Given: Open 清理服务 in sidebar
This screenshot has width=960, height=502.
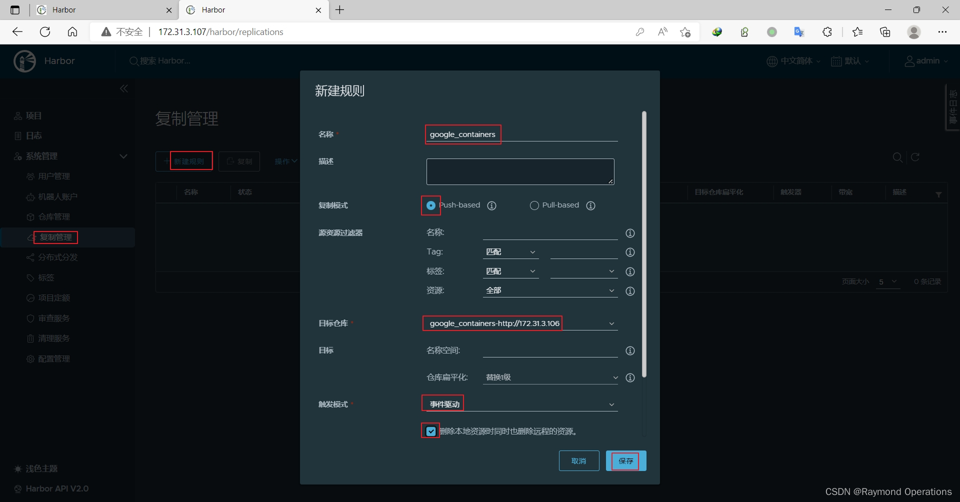Looking at the screenshot, I should click(x=54, y=338).
